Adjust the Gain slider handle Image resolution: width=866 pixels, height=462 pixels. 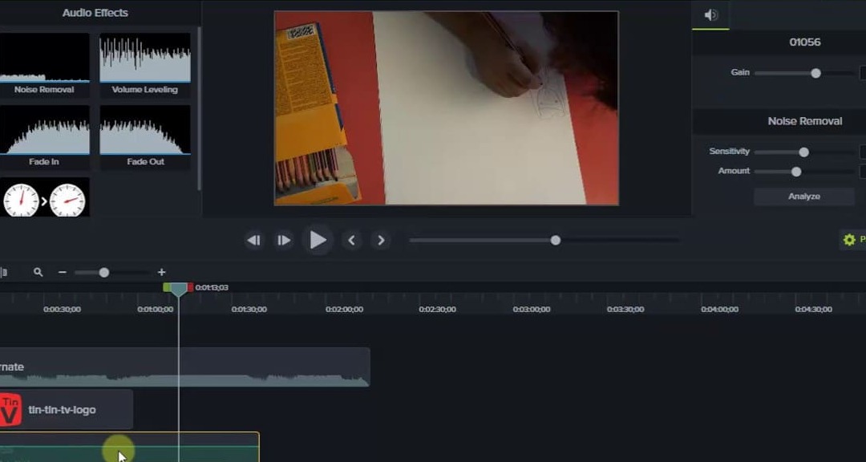pyautogui.click(x=815, y=73)
